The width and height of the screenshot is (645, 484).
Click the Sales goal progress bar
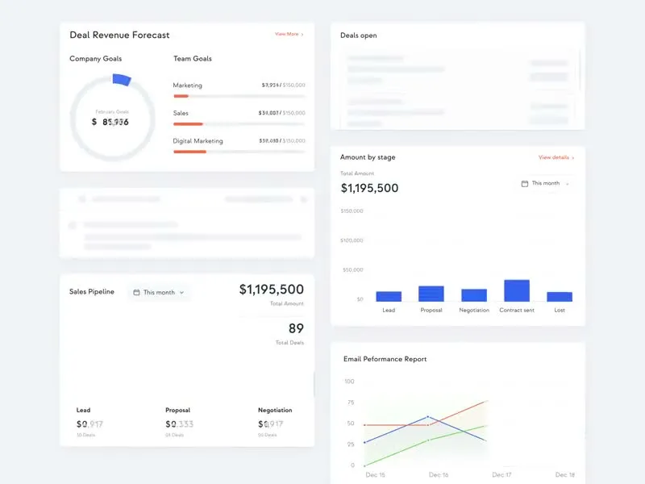coord(239,124)
